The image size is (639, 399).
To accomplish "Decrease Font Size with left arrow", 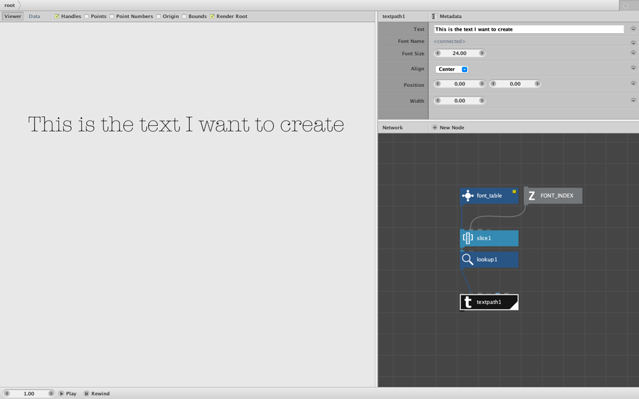I will [438, 53].
